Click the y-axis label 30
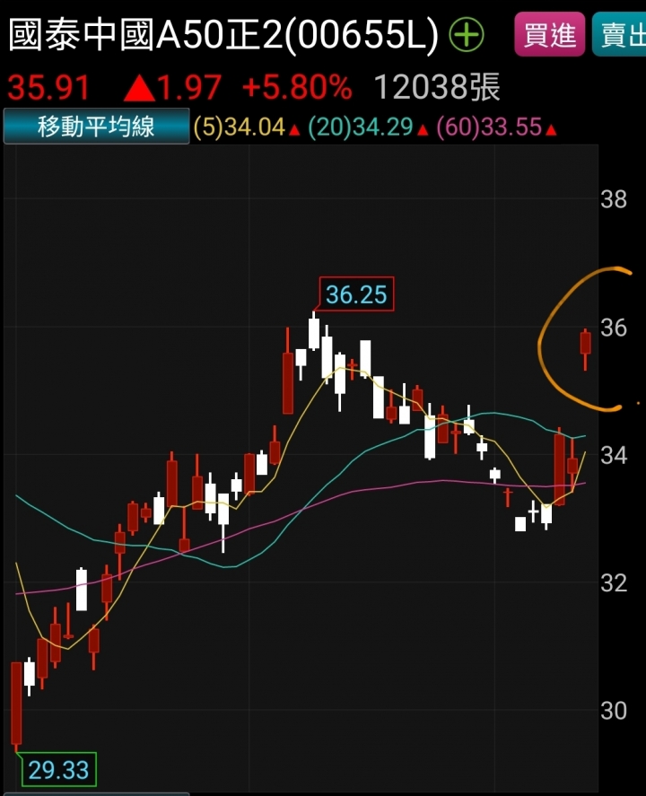This screenshot has height=796, width=646. [x=614, y=712]
